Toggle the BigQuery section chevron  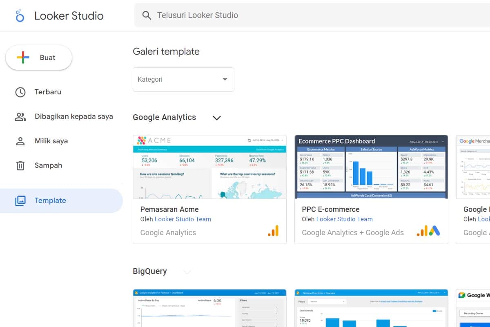pos(187,272)
